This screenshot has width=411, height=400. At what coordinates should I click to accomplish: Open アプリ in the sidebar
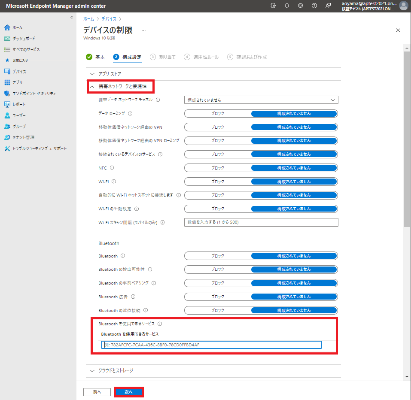click(13, 82)
